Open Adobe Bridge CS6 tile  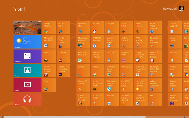(x=97, y=85)
